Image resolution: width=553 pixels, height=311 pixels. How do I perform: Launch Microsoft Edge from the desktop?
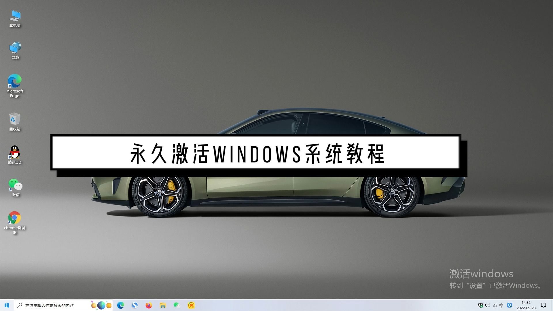click(14, 81)
